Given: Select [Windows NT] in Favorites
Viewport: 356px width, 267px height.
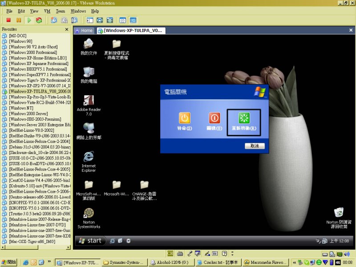Looking at the screenshot, I should pos(21,108).
